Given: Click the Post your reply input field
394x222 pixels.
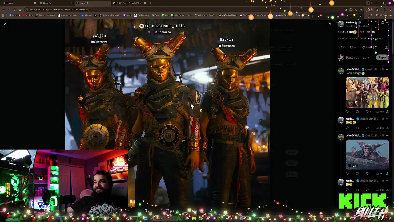Looking at the screenshot, I should click(x=357, y=57).
